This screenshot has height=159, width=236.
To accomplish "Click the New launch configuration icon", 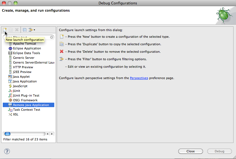I will pos(5,30).
